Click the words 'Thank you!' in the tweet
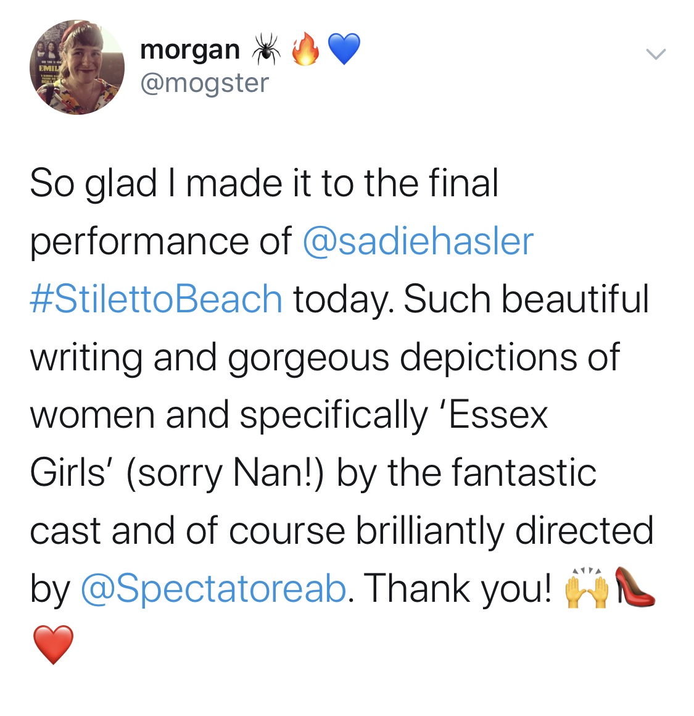 [459, 588]
